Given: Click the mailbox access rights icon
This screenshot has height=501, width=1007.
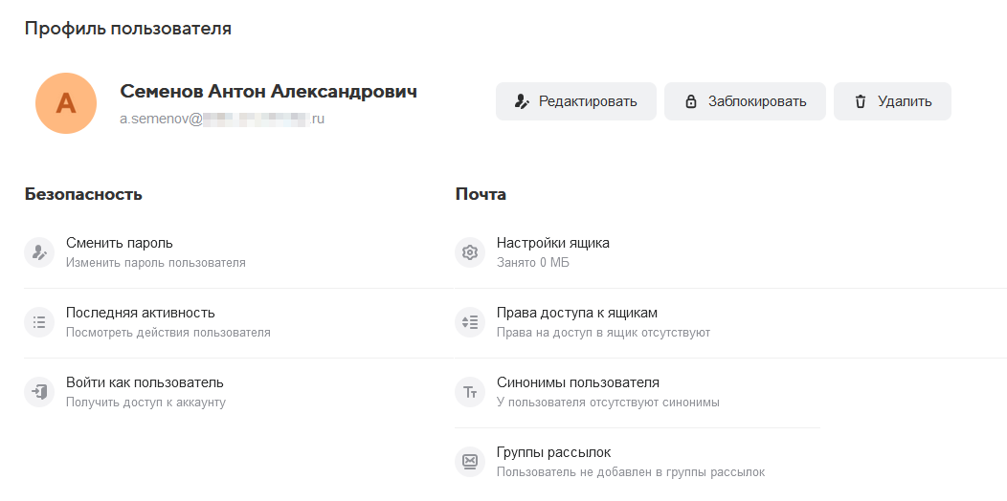Looking at the screenshot, I should point(470,322).
